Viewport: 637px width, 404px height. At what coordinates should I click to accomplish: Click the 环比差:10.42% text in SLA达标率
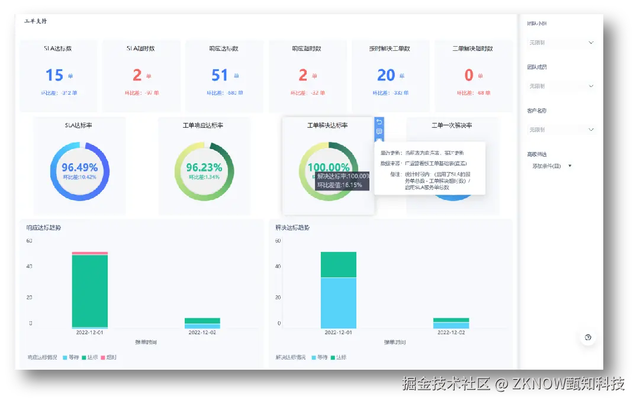[x=79, y=177]
